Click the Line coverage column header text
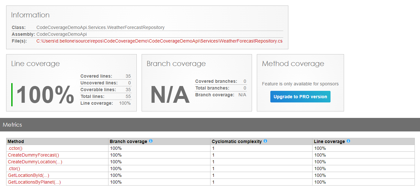This screenshot has height=192, width=420. 329,141
